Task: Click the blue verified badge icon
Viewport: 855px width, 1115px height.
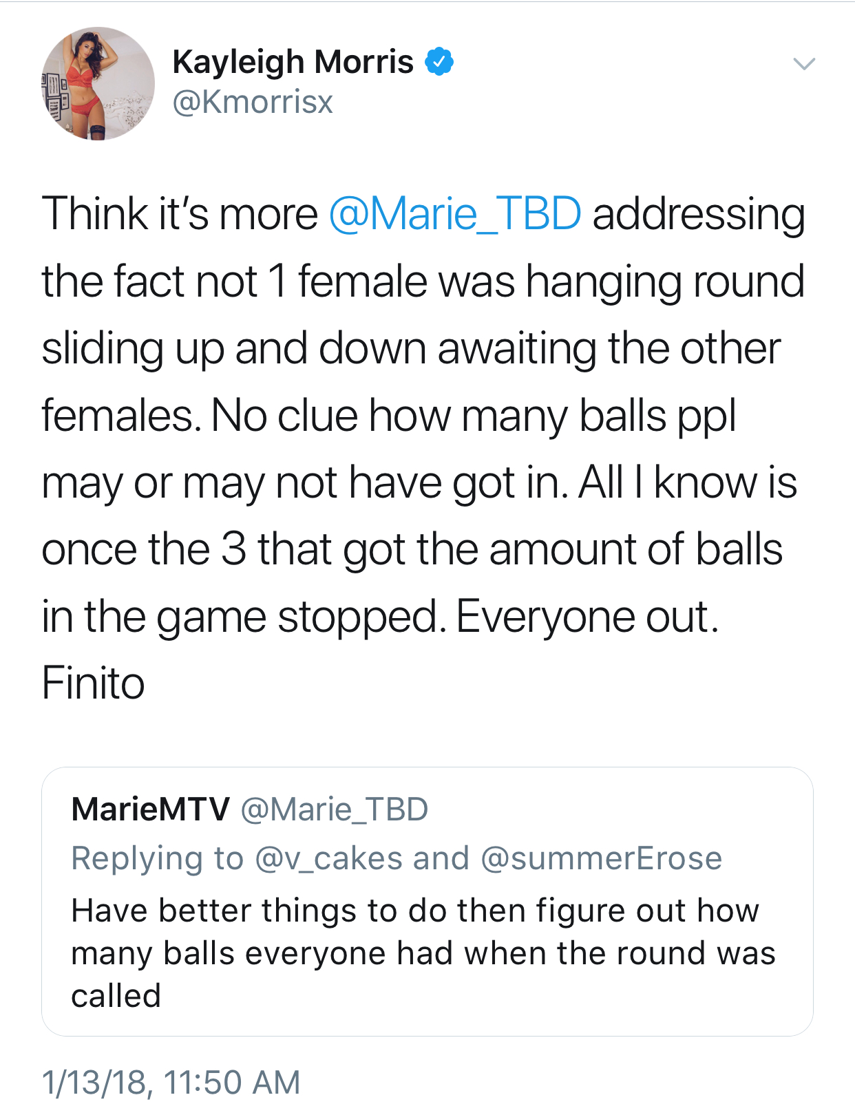Action: (439, 62)
